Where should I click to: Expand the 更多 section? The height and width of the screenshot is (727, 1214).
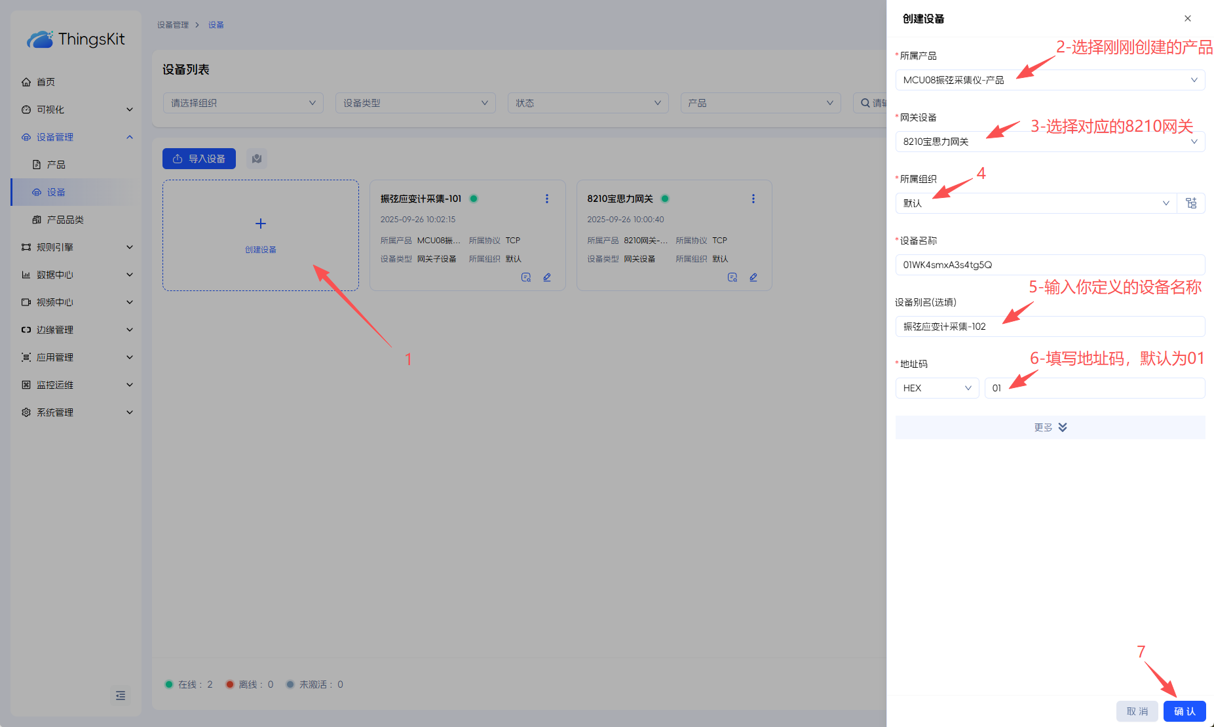click(1050, 427)
